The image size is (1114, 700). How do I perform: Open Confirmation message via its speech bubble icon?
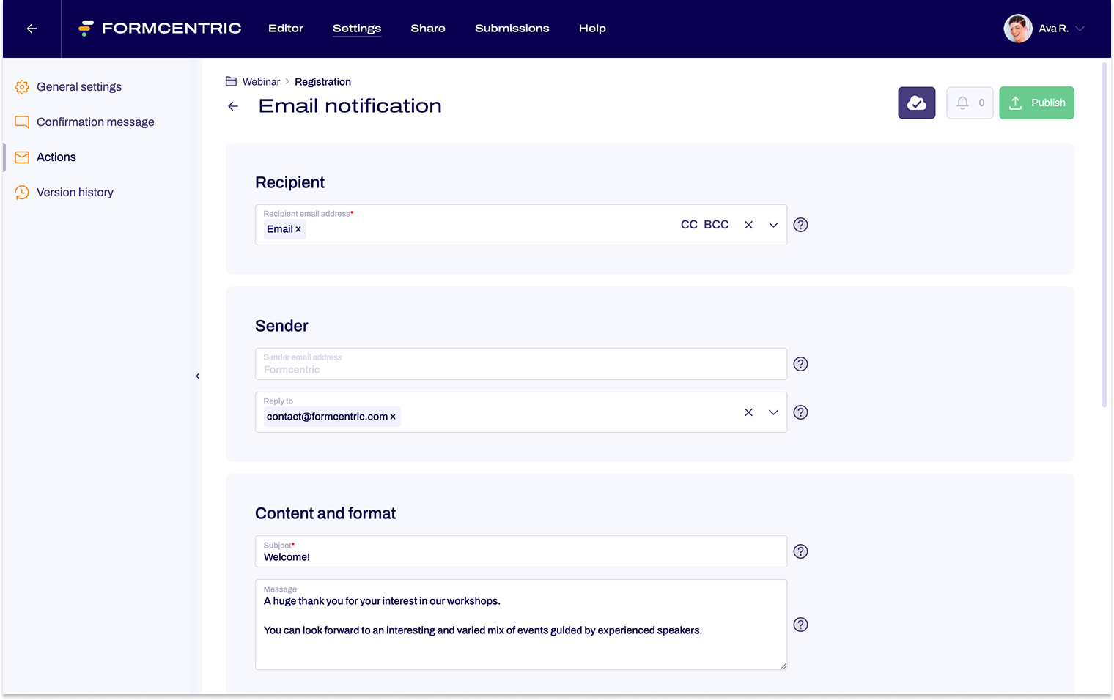(x=22, y=122)
